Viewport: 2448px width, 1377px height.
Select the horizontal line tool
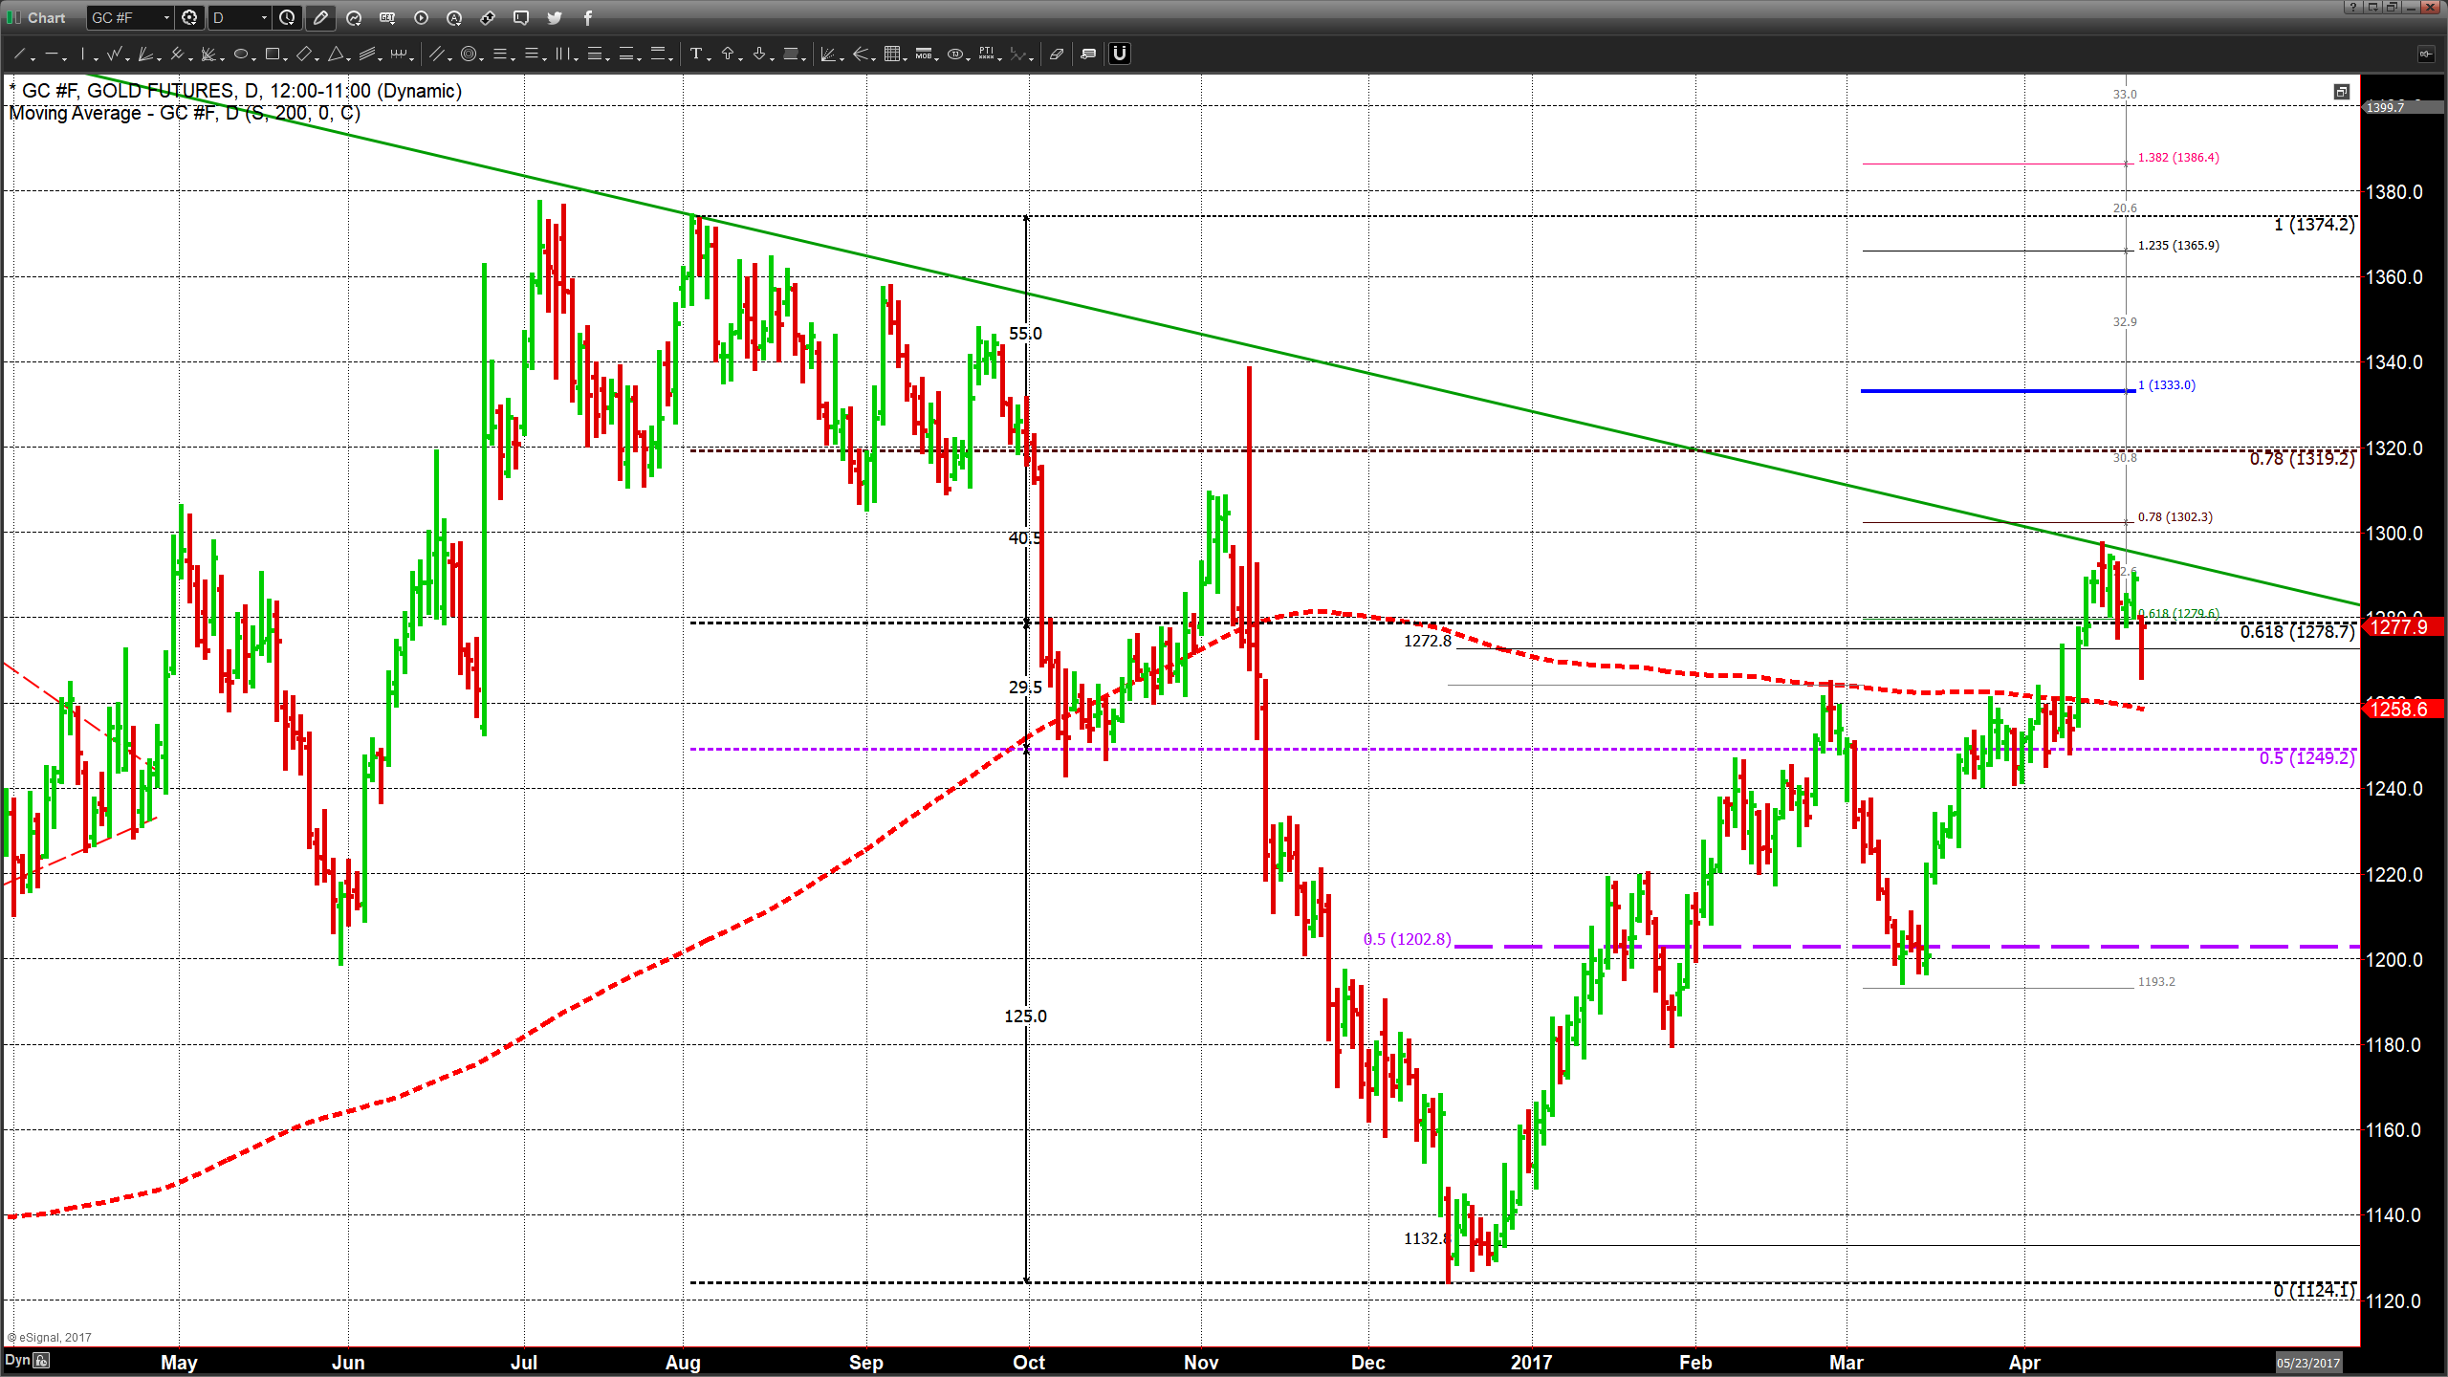pos(51,54)
